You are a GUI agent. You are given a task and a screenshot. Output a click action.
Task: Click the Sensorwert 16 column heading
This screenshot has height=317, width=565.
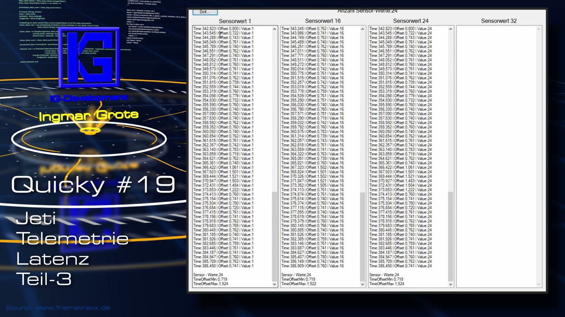(323, 21)
